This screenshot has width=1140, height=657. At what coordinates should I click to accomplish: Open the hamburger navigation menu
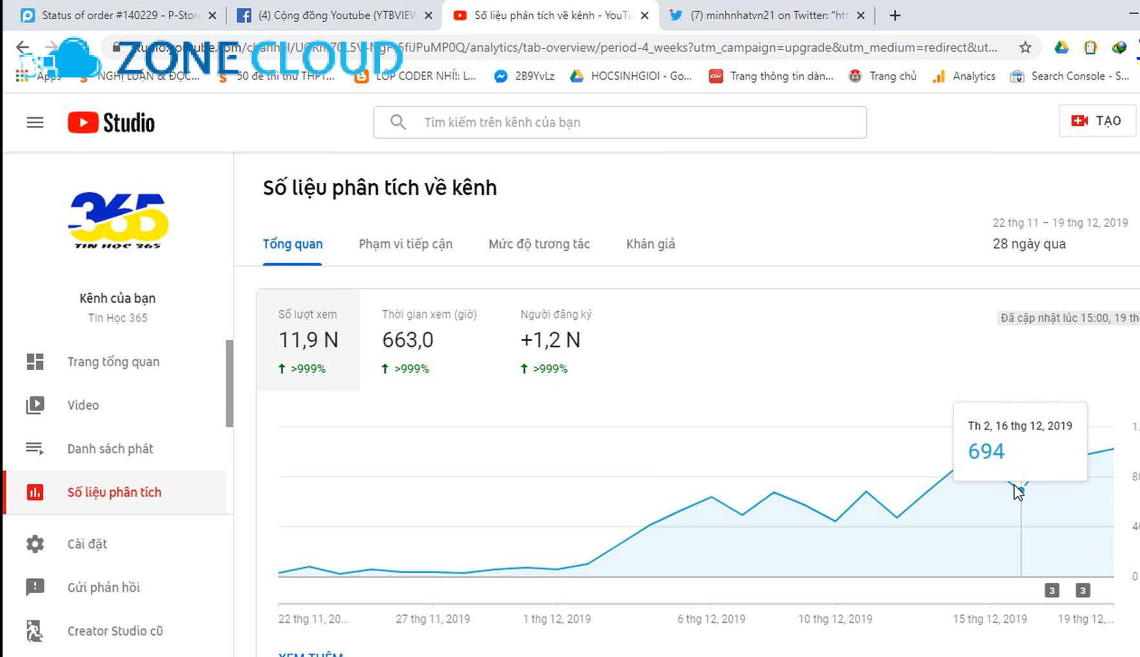point(34,122)
